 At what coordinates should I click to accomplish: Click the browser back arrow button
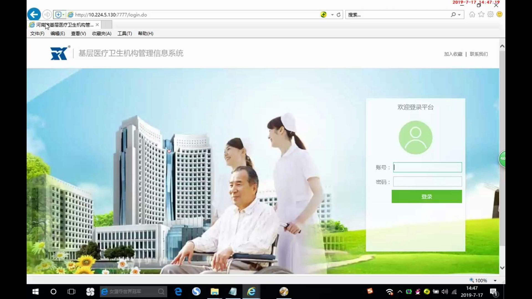coord(34,14)
